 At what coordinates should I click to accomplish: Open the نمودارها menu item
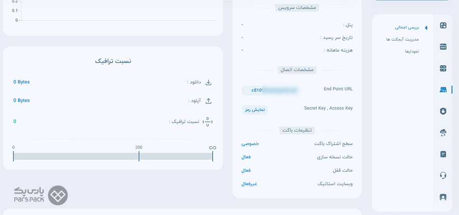tap(412, 51)
